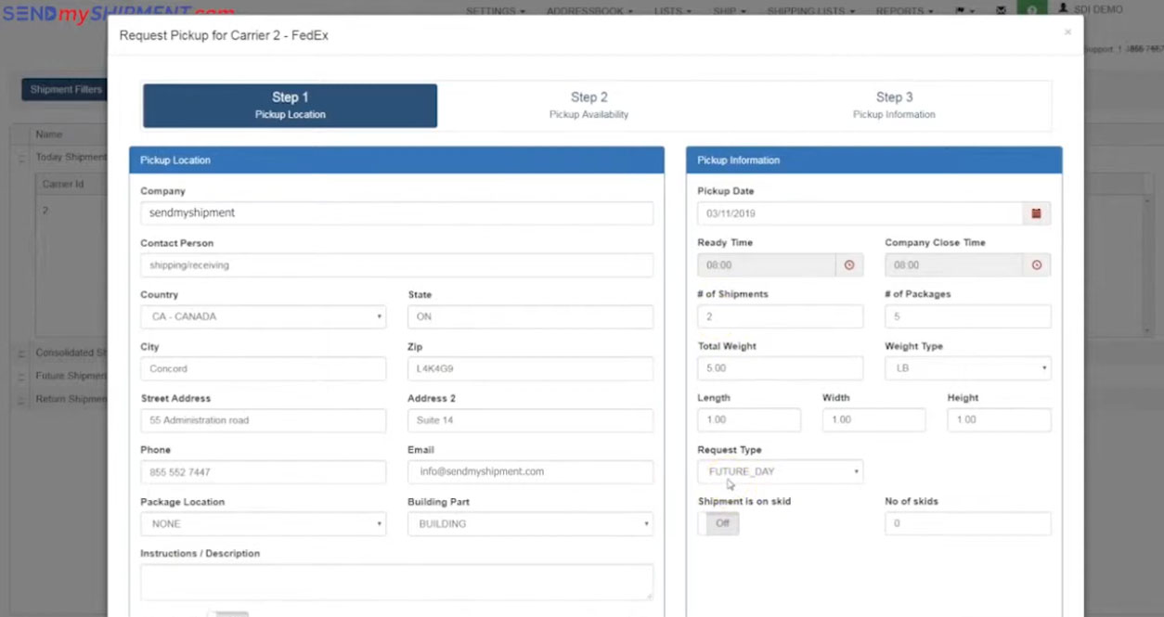
Task: Open the Pickup Date calendar icon
Action: 1036,213
